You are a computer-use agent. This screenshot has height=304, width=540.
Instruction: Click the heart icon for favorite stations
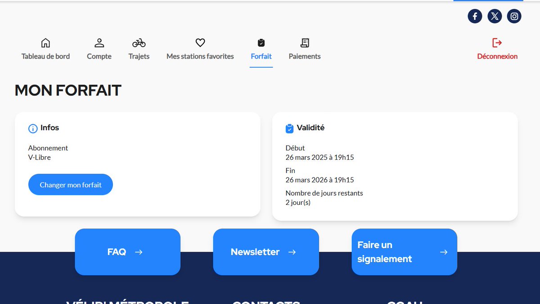(x=200, y=43)
